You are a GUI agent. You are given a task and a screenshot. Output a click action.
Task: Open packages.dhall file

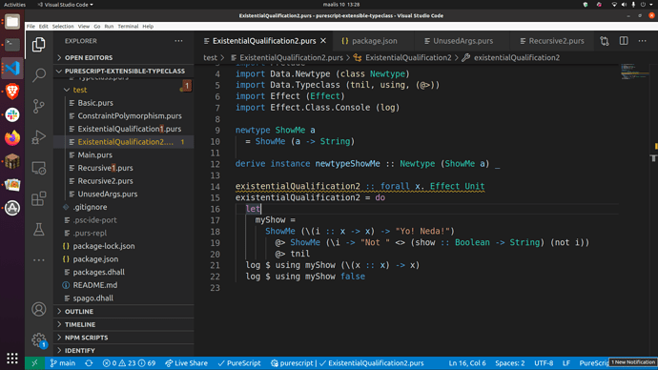tap(98, 273)
